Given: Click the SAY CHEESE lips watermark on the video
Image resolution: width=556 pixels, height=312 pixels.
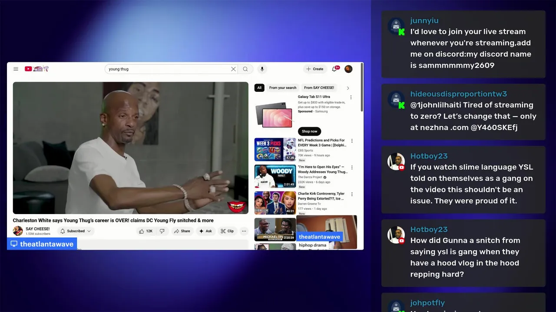Looking at the screenshot, I should point(237,206).
